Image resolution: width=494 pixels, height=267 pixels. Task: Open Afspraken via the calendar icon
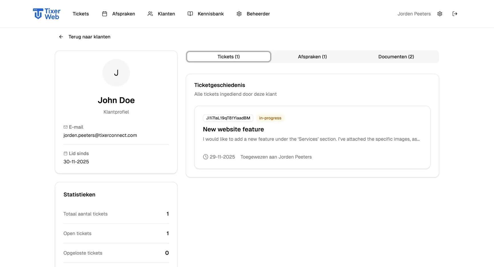(105, 13)
